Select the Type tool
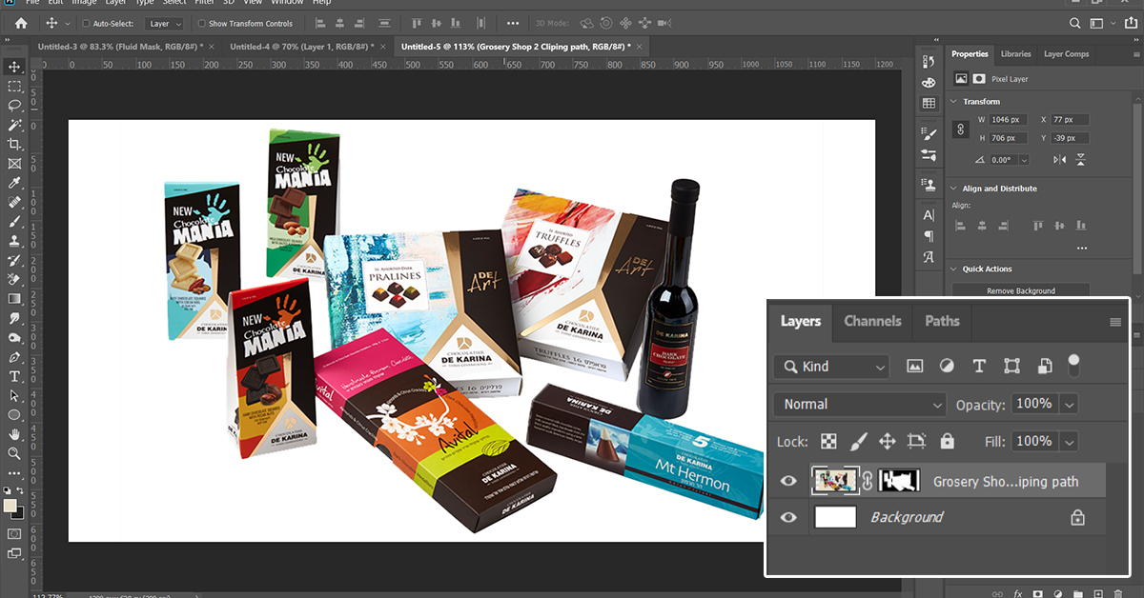1144x598 pixels. click(x=14, y=376)
